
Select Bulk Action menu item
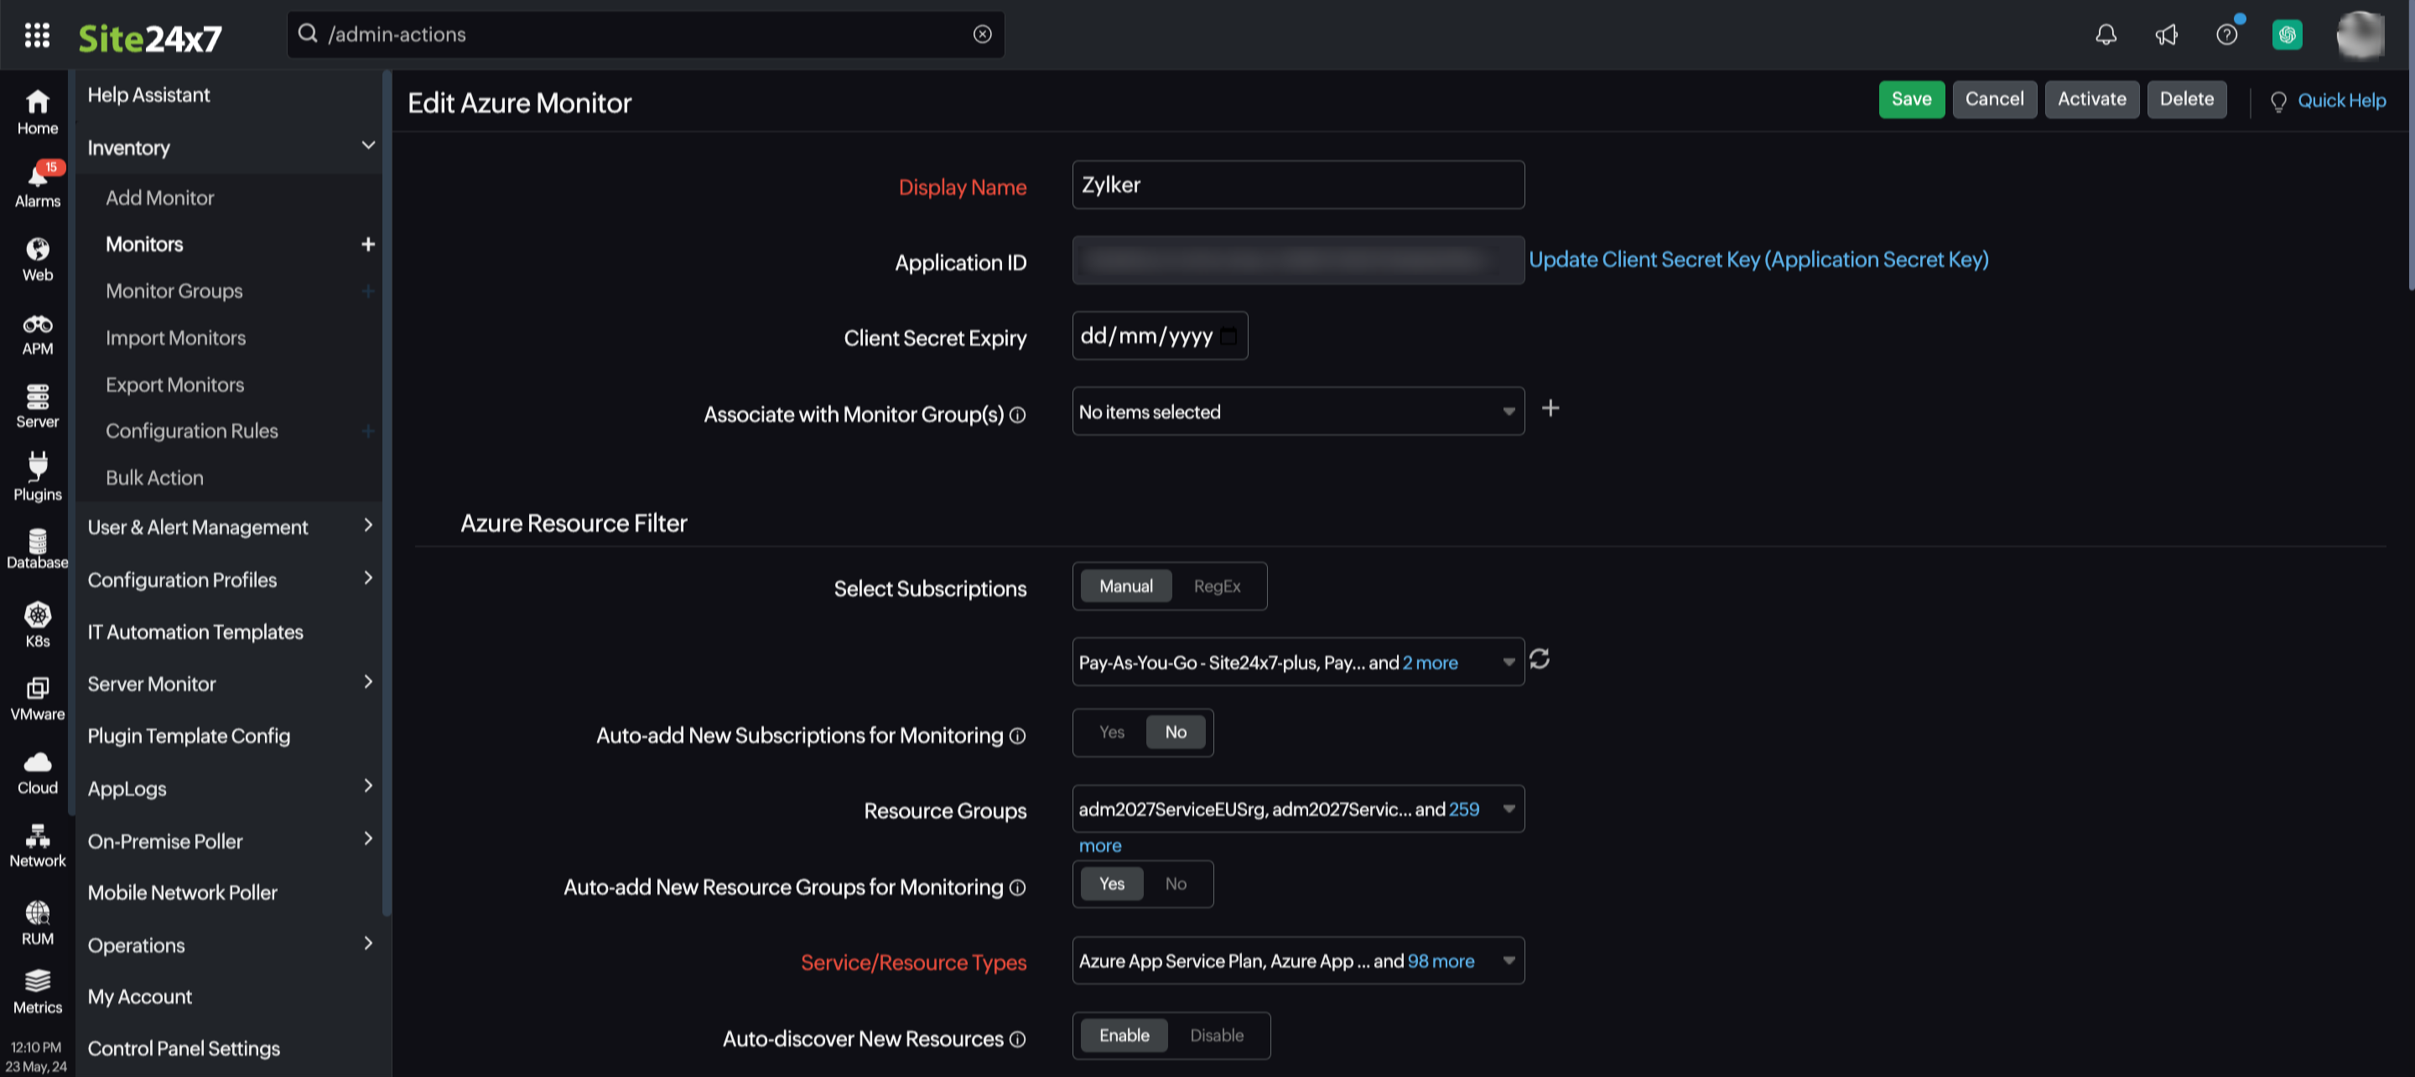[154, 477]
